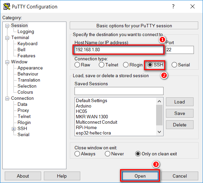This screenshot has height=183, width=203.
Task: Open the Serial category in the tree
Action: pyautogui.click(x=23, y=134)
